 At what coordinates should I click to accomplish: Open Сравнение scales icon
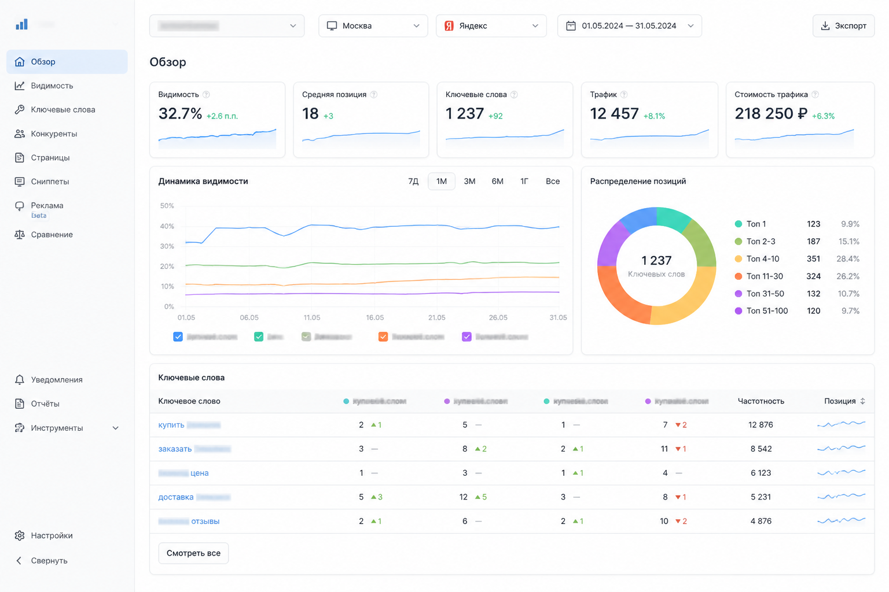tap(20, 235)
